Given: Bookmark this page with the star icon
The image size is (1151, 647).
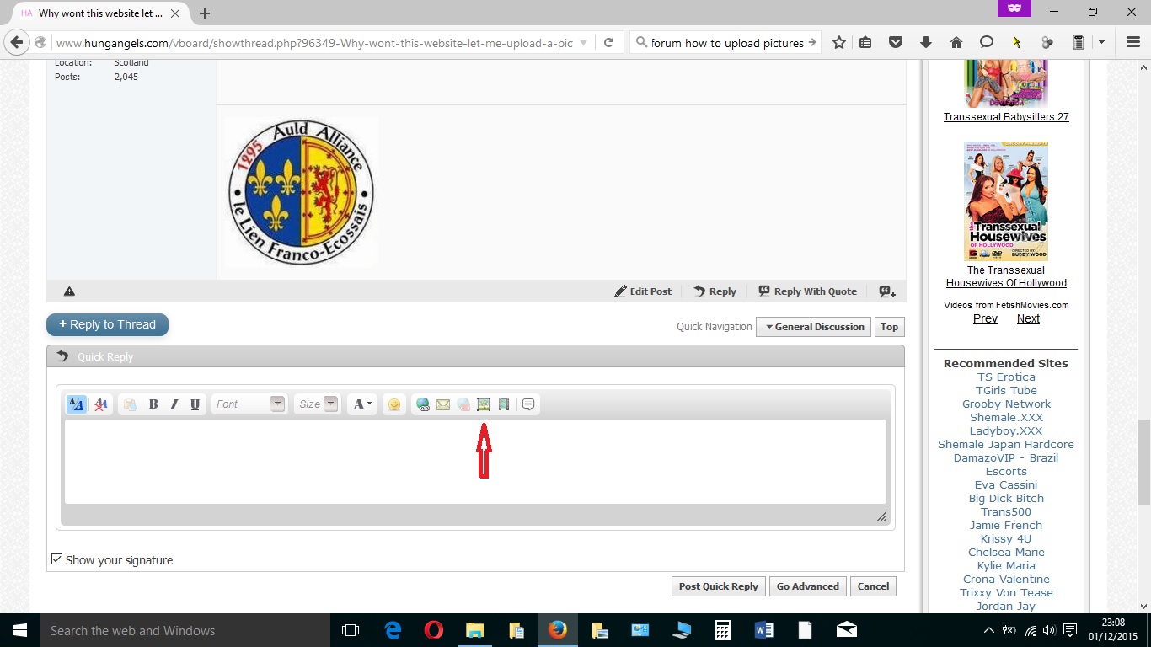Looking at the screenshot, I should click(x=839, y=42).
